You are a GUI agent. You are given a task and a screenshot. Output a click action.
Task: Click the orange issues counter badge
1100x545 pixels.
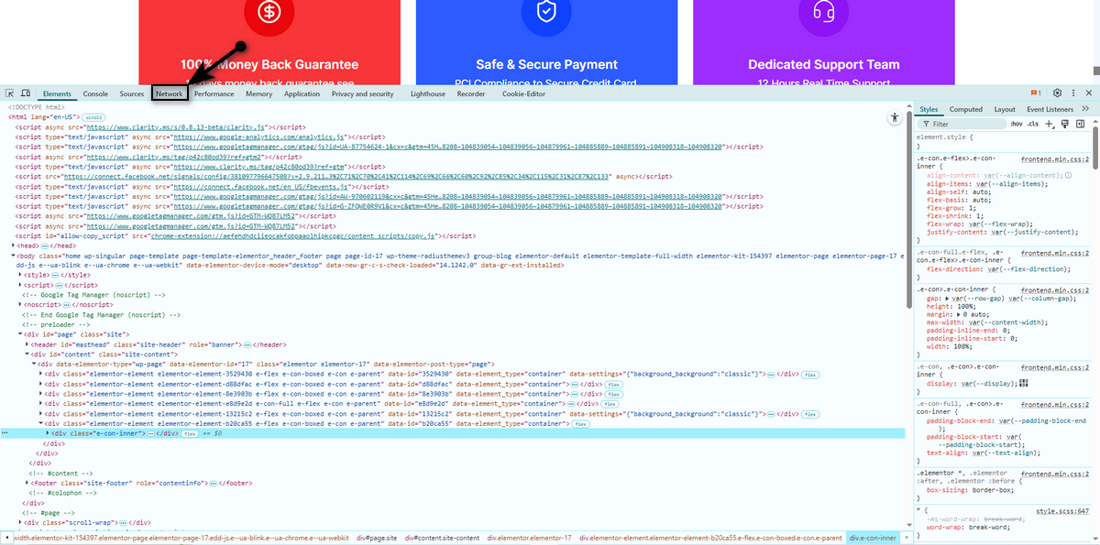click(x=1037, y=93)
